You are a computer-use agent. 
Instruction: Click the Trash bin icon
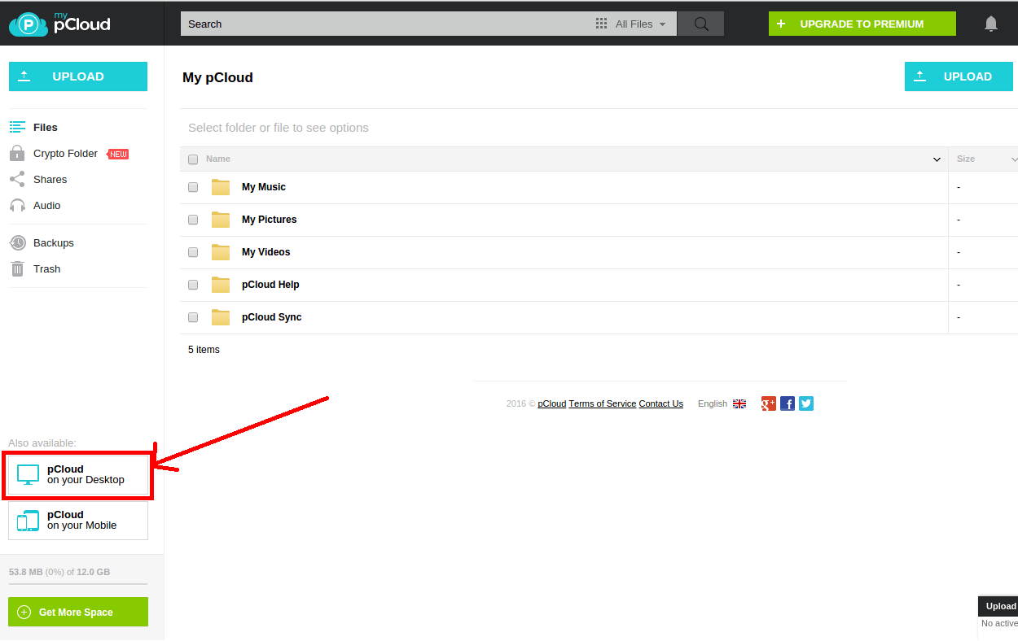17,268
